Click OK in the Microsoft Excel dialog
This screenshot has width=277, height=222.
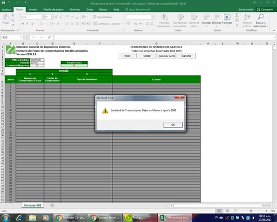(x=173, y=125)
